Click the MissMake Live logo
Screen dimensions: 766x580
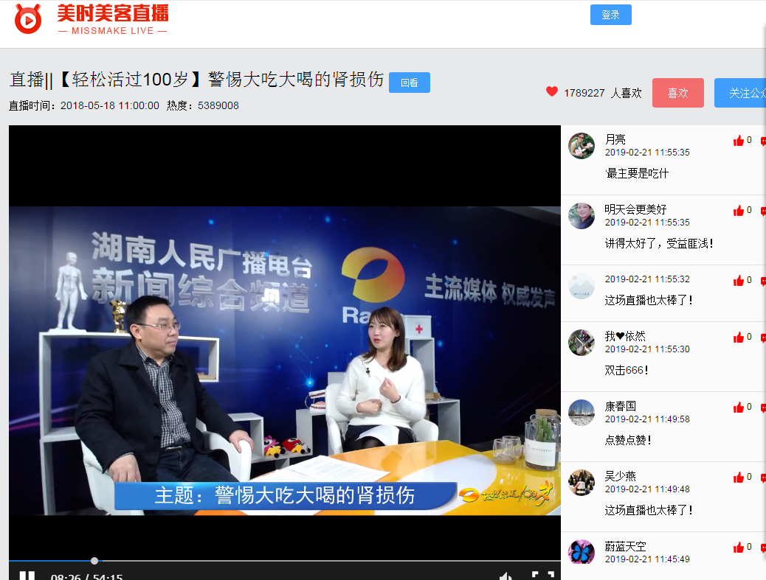click(x=92, y=19)
